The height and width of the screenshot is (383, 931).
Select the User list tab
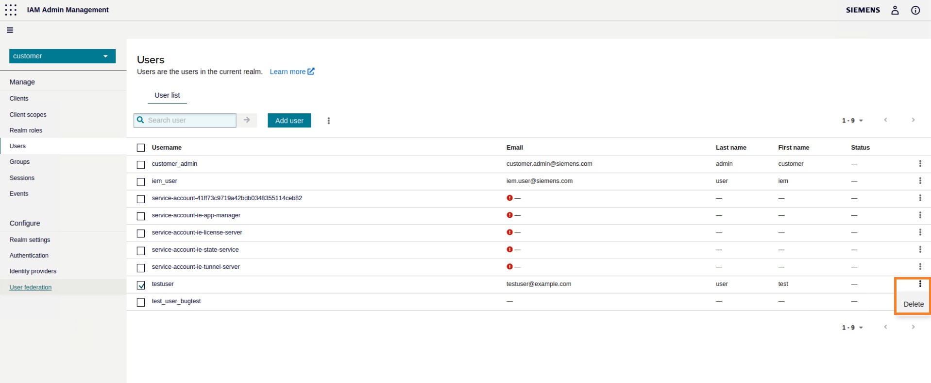pyautogui.click(x=167, y=95)
